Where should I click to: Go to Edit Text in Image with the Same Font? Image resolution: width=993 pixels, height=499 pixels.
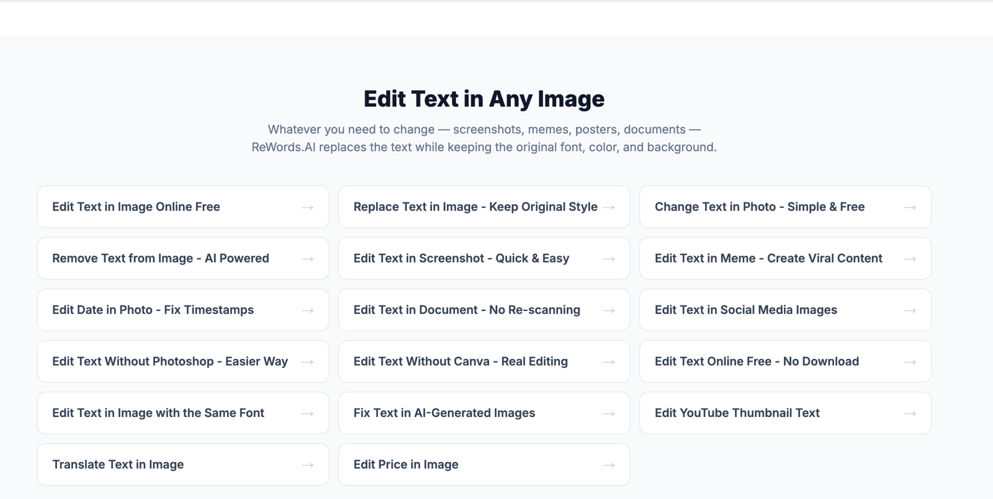pyautogui.click(x=183, y=413)
